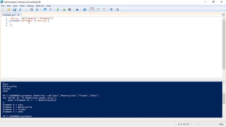226x127 pixels.
Task: Collapse the script pane chevron
Action: pyautogui.click(x=223, y=15)
